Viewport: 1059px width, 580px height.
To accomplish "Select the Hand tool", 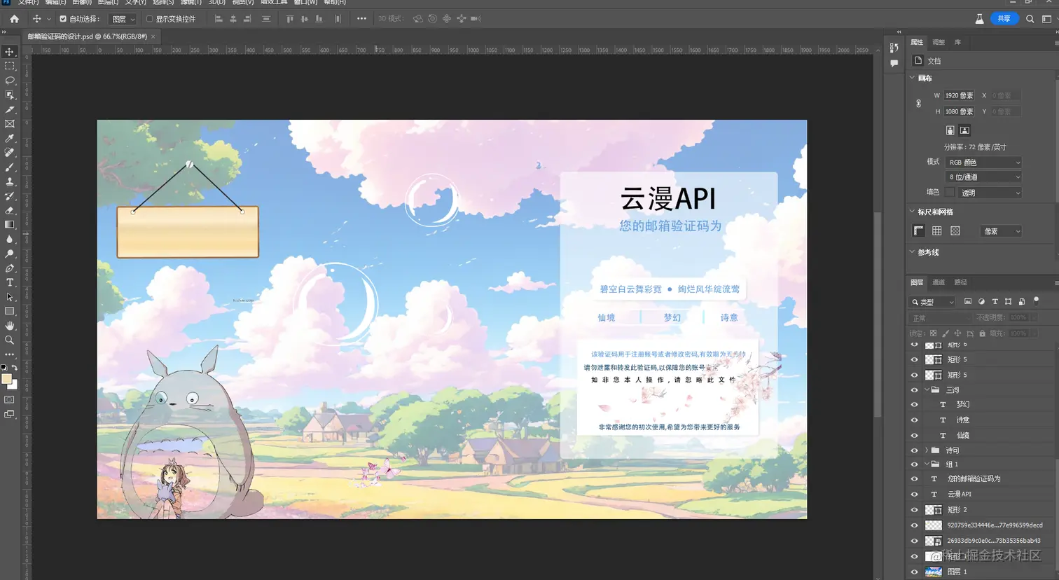I will [x=10, y=326].
